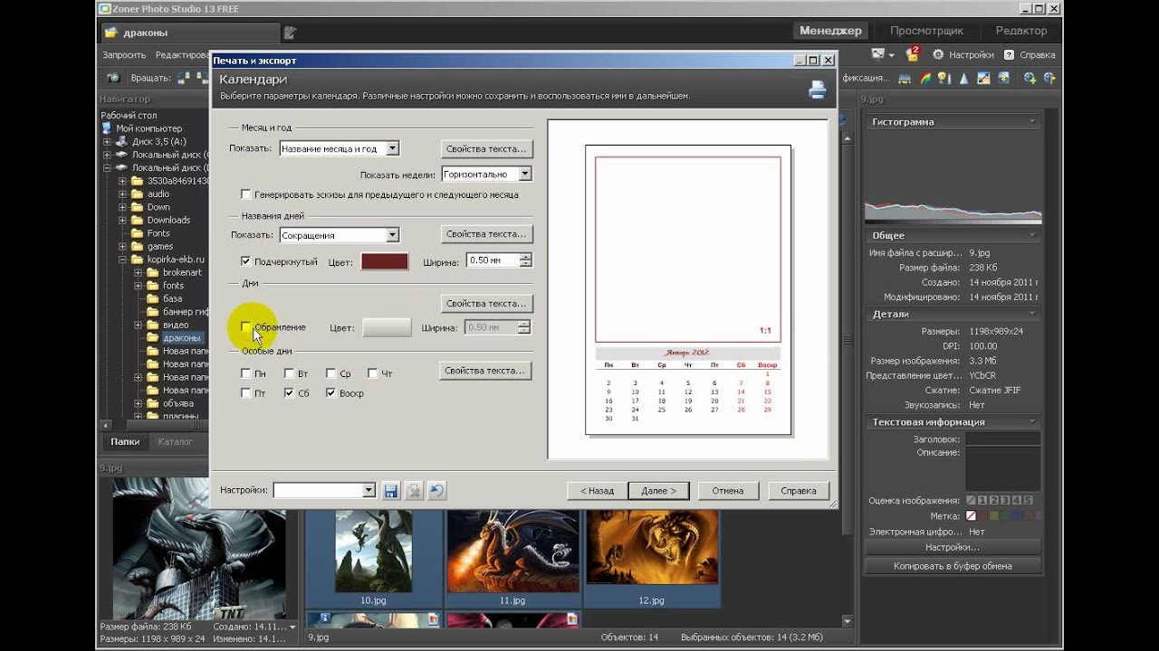Switch to the Просмотрщик tab
Image resolution: width=1159 pixels, height=651 pixels.
coord(924,31)
